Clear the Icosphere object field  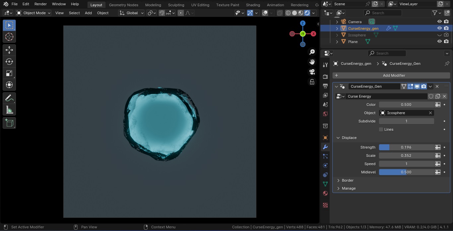click(x=430, y=113)
